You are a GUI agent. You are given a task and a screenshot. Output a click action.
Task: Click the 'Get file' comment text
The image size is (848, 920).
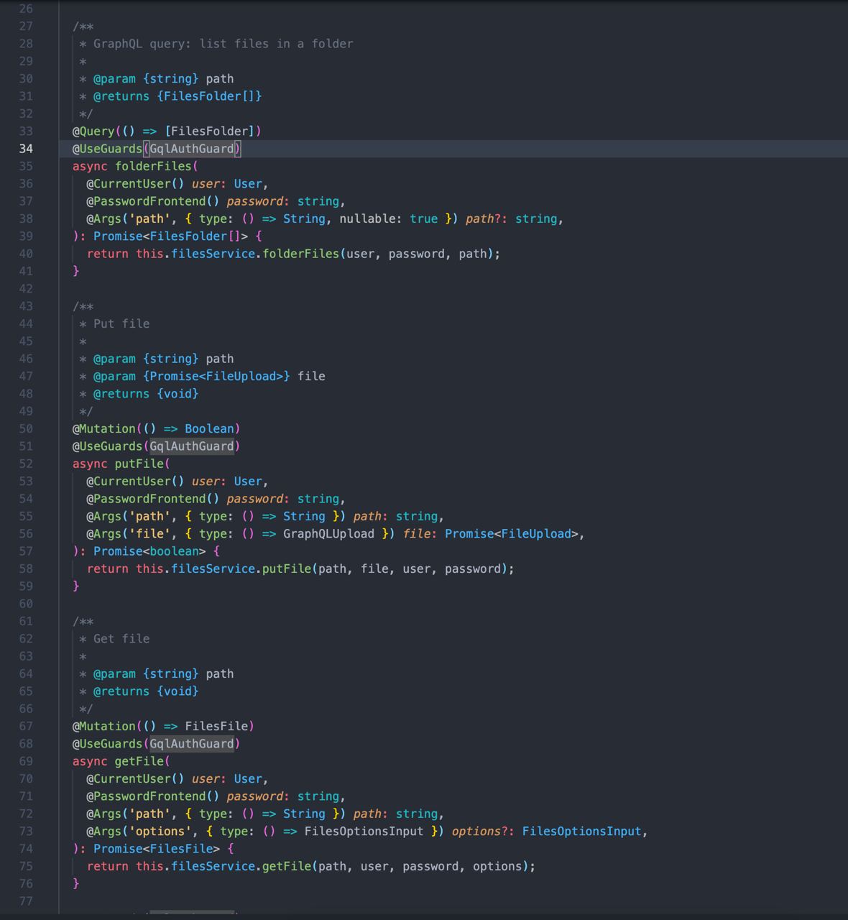pyautogui.click(x=121, y=639)
